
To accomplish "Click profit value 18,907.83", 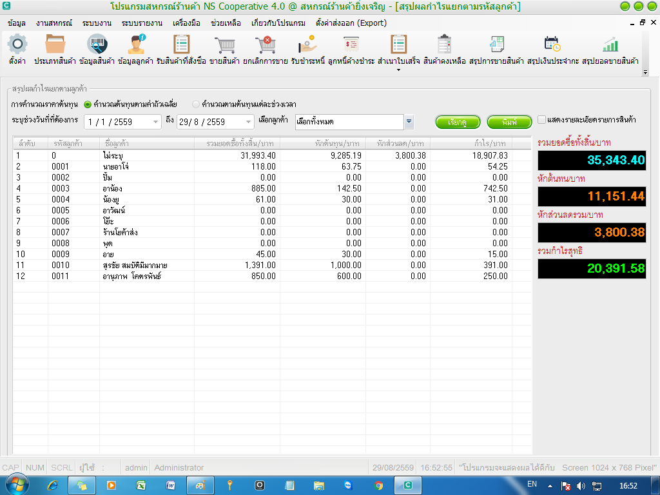I will pyautogui.click(x=490, y=155).
